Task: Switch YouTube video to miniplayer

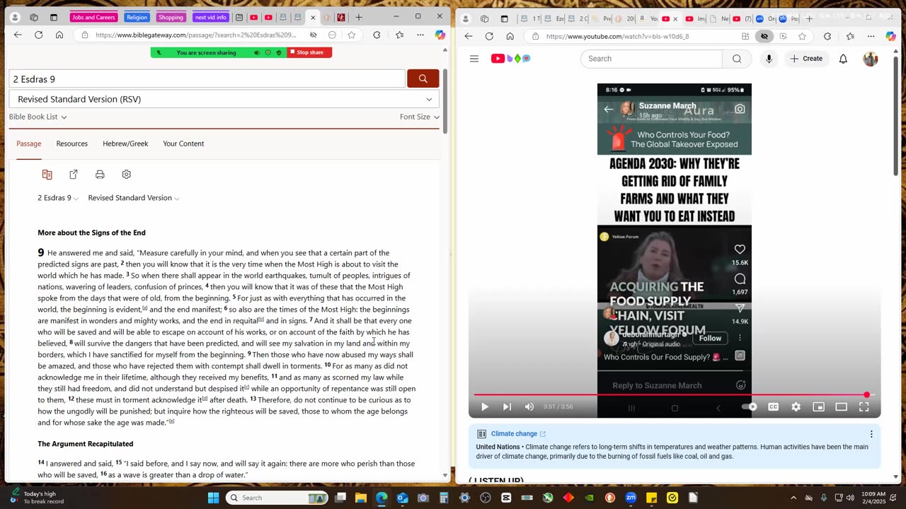Action: click(x=819, y=406)
